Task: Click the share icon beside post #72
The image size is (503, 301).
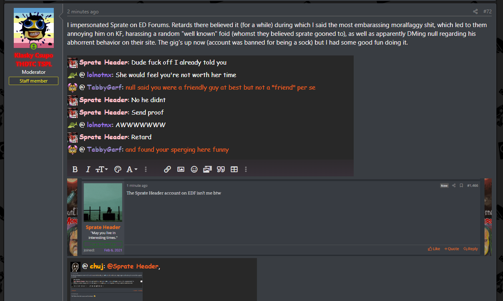Action: (475, 11)
